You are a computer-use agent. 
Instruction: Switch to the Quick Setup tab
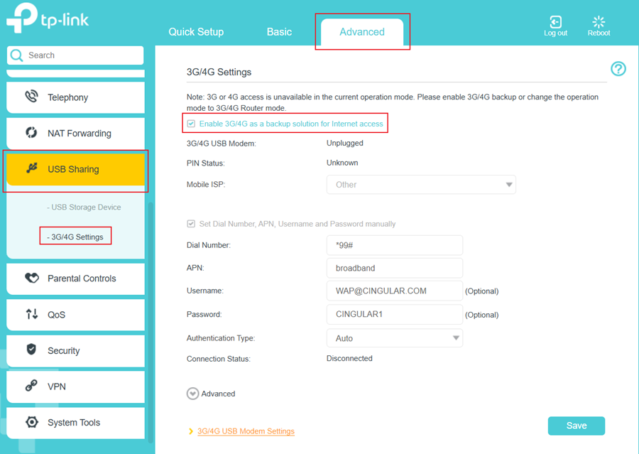click(x=196, y=31)
